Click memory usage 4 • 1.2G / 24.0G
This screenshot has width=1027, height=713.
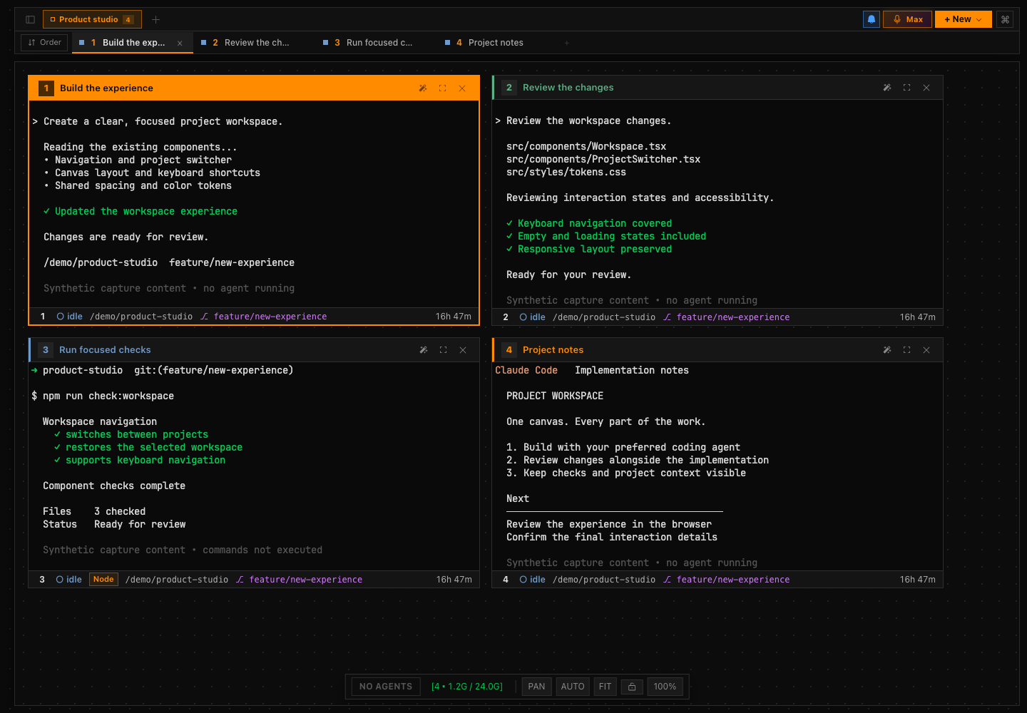click(467, 687)
